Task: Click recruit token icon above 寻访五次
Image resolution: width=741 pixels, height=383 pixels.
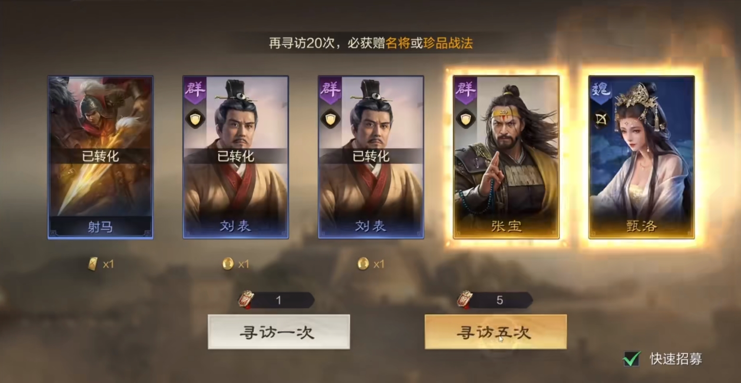Action: tap(465, 299)
